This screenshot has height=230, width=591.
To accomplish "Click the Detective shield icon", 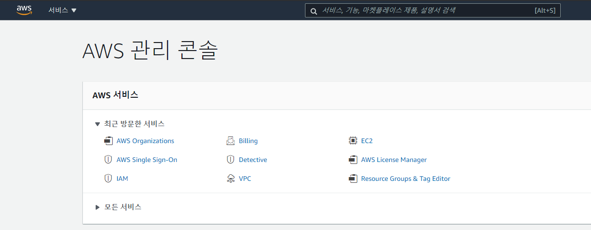I will coord(231,160).
